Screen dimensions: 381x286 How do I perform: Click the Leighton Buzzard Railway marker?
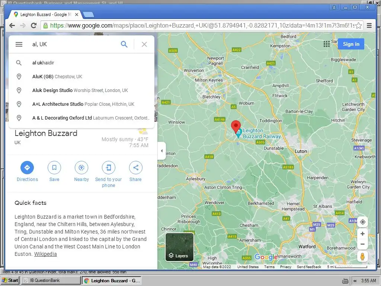tap(238, 133)
